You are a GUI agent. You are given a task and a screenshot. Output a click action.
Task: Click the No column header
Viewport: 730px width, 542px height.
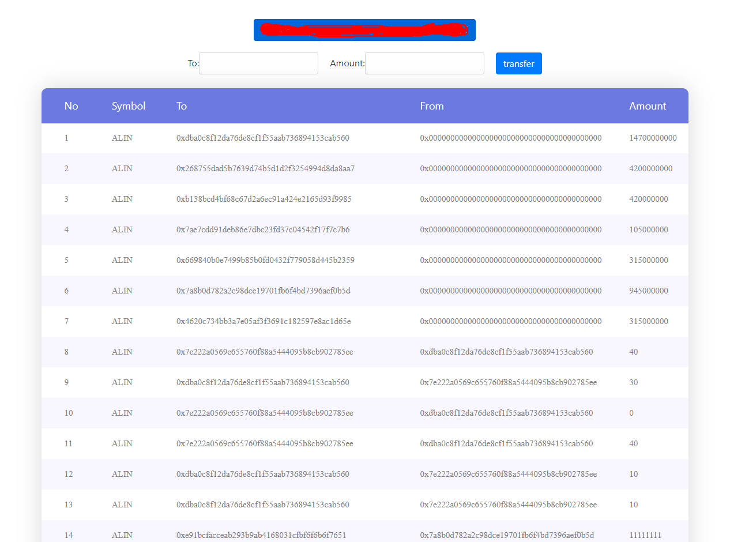tap(71, 106)
